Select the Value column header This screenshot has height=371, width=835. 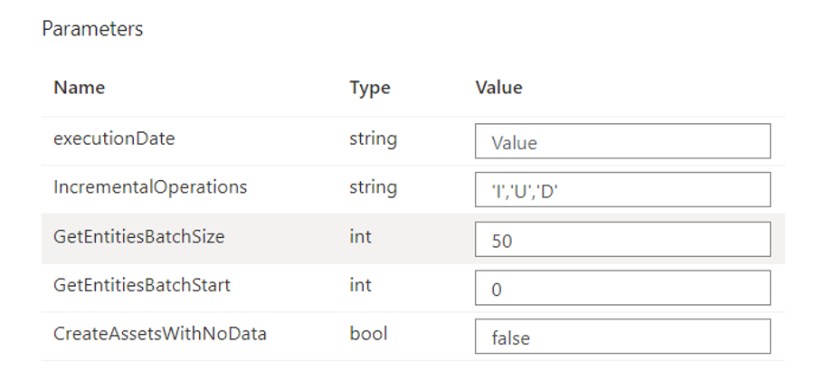coord(498,88)
